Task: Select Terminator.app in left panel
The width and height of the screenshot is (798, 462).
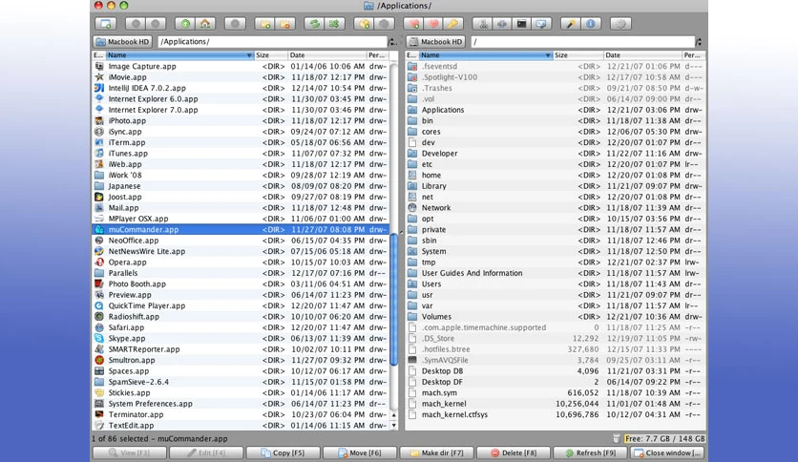Action: pos(241,414)
